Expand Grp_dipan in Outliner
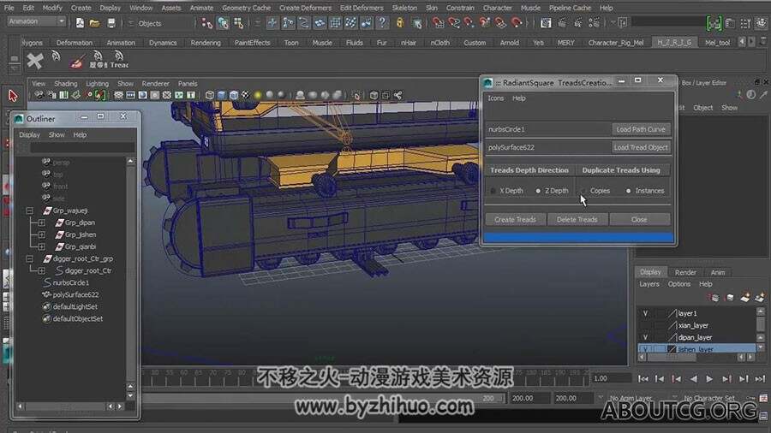This screenshot has height=433, width=771. (x=42, y=222)
